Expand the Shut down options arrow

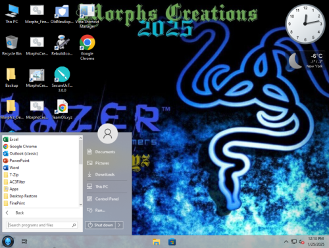point(119,225)
